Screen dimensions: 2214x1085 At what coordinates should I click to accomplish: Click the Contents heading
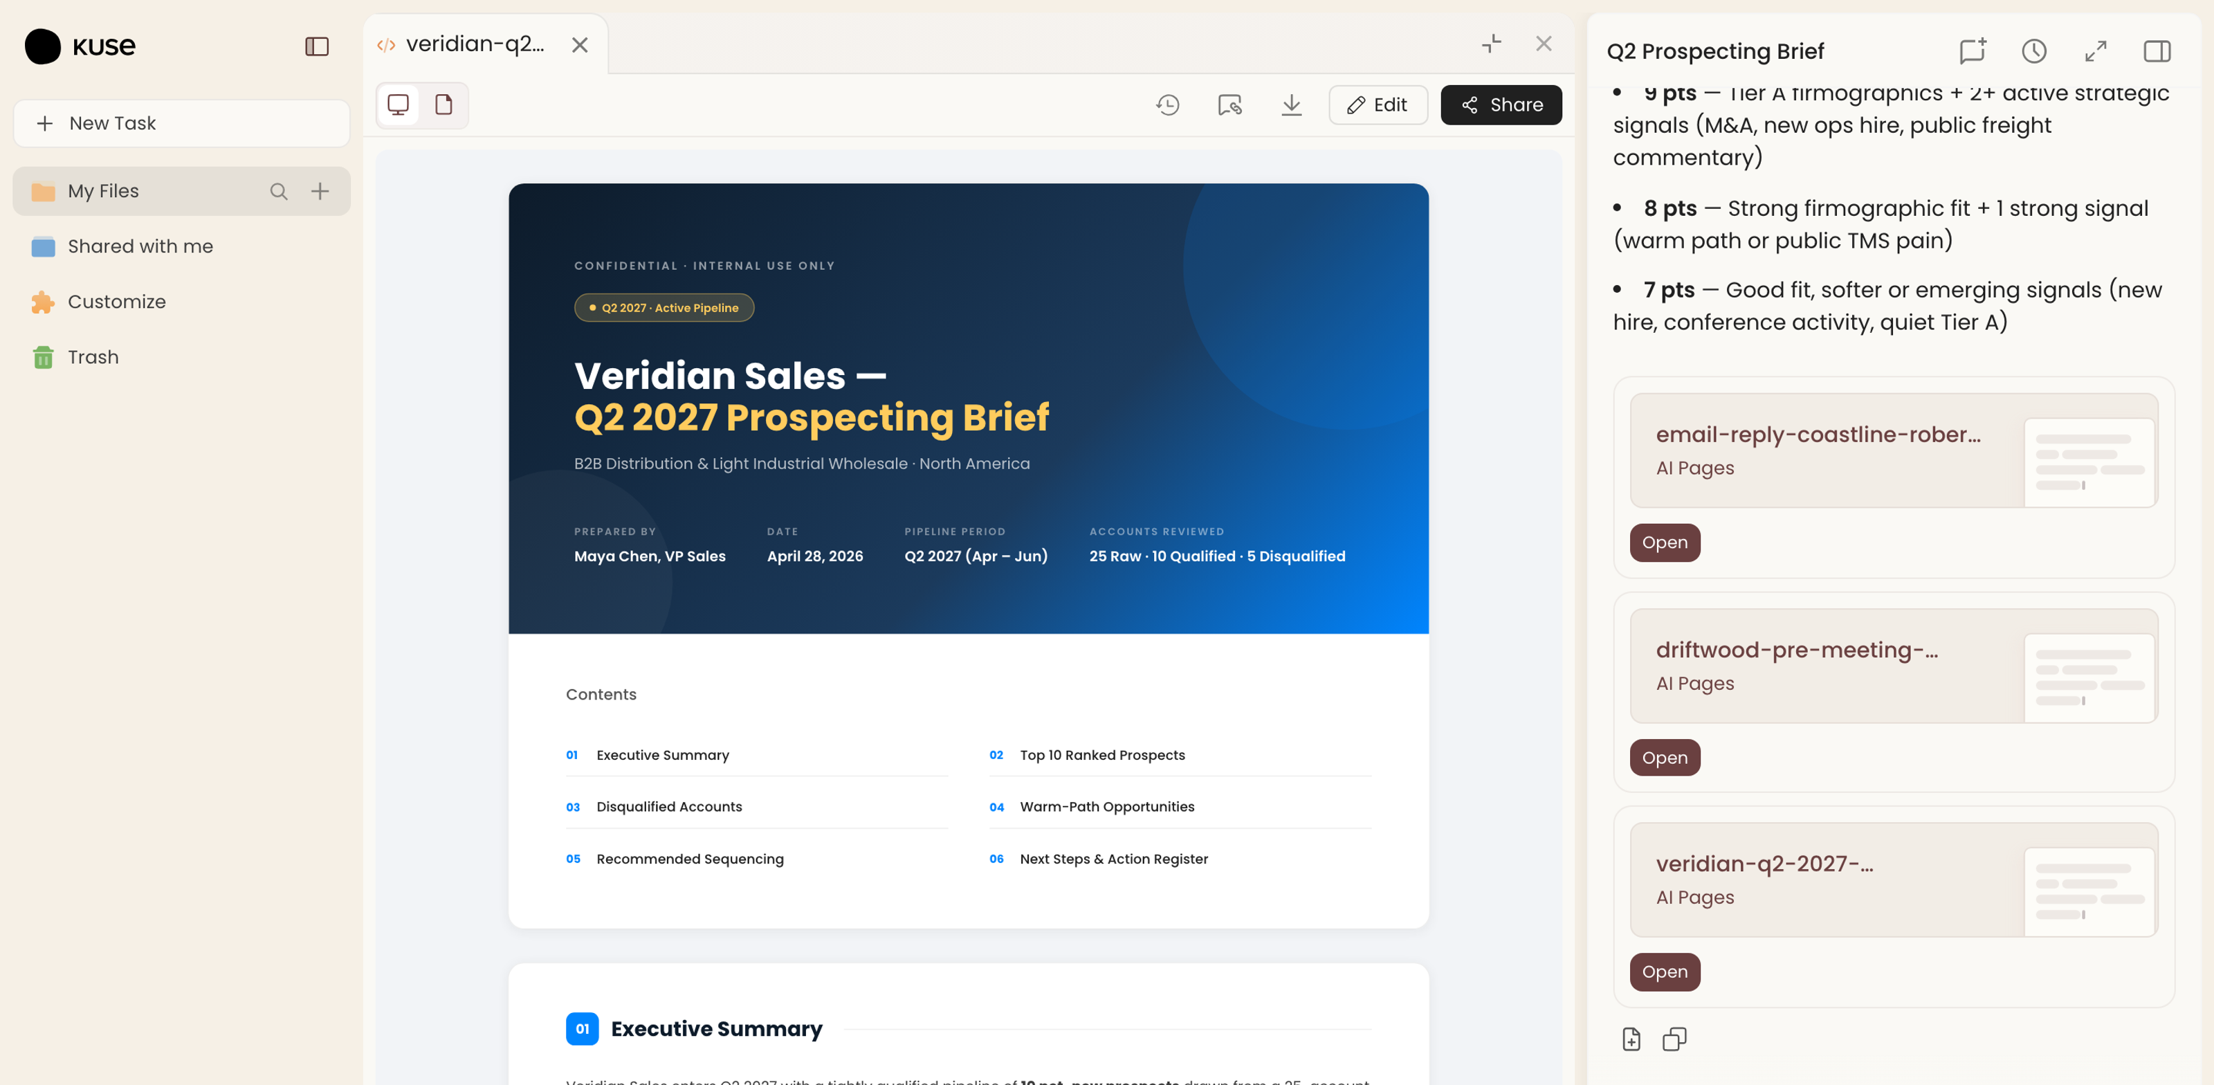coord(601,695)
